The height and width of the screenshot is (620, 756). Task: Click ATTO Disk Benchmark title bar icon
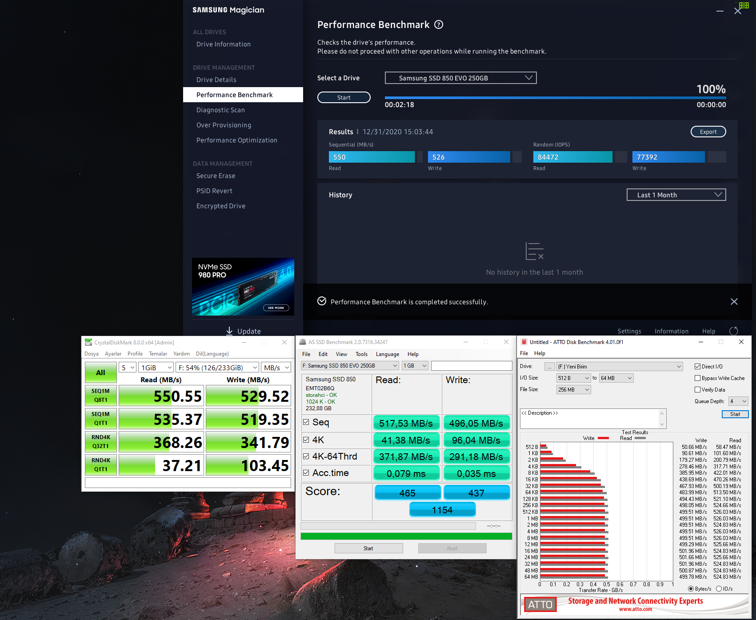[524, 342]
